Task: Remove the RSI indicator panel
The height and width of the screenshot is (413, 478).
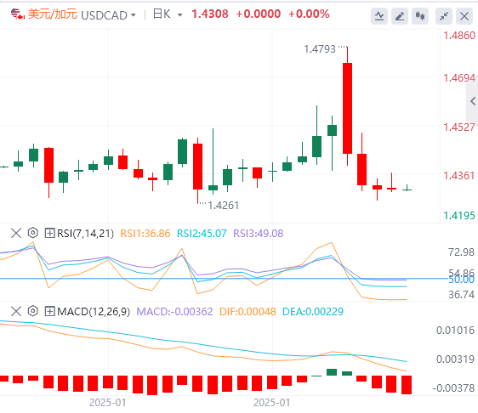Action: pyautogui.click(x=16, y=234)
